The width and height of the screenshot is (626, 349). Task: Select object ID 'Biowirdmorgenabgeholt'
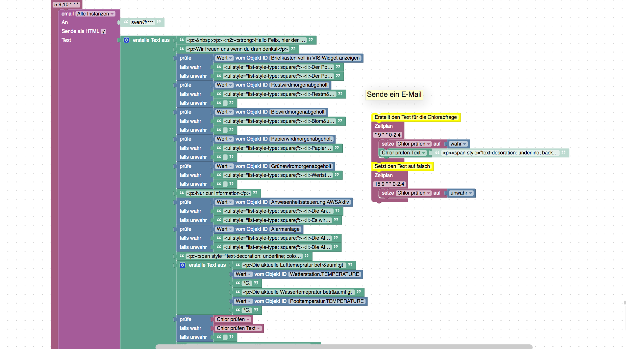tap(298, 112)
